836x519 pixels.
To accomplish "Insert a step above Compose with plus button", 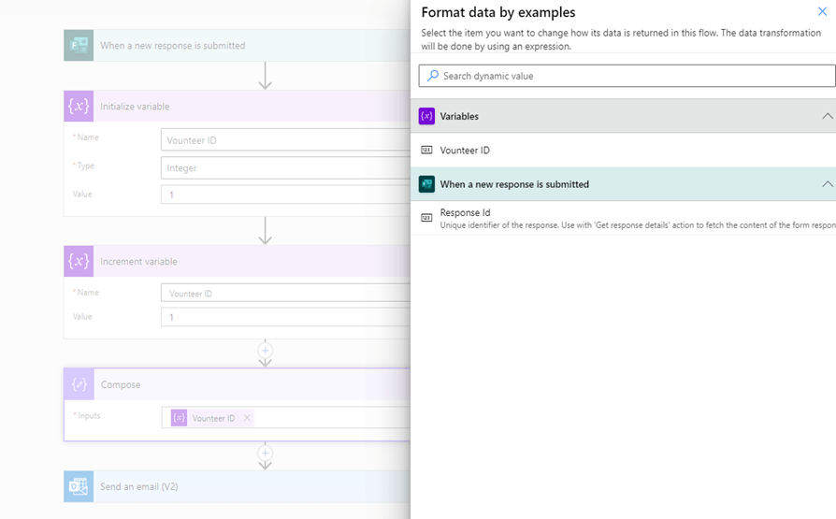I will point(265,351).
